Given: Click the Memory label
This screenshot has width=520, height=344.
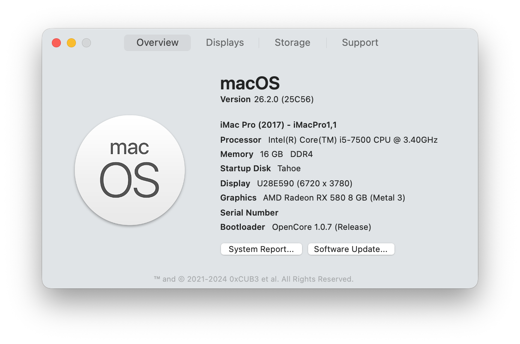Looking at the screenshot, I should 237,154.
